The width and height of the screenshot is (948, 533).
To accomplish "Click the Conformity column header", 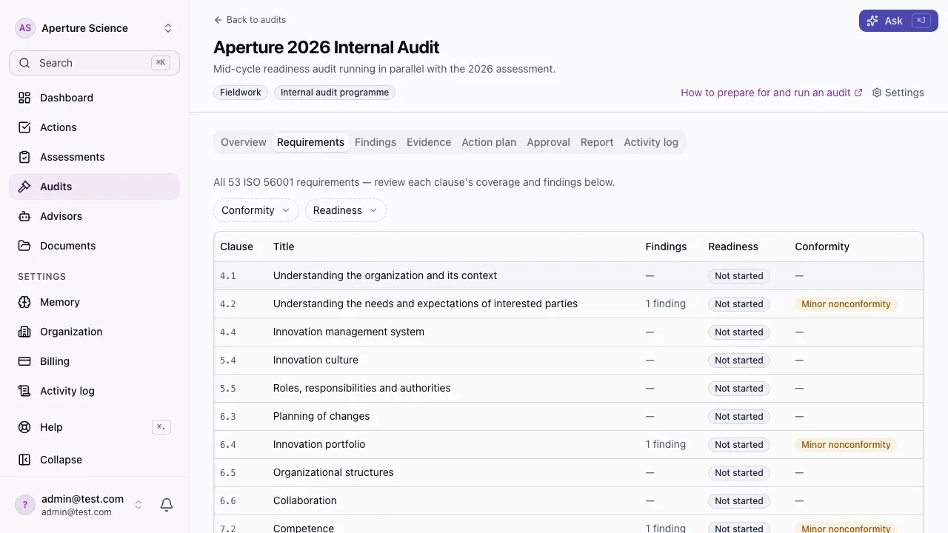I will [x=822, y=247].
